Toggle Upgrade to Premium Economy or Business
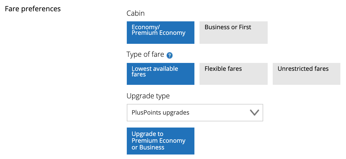 (161, 141)
